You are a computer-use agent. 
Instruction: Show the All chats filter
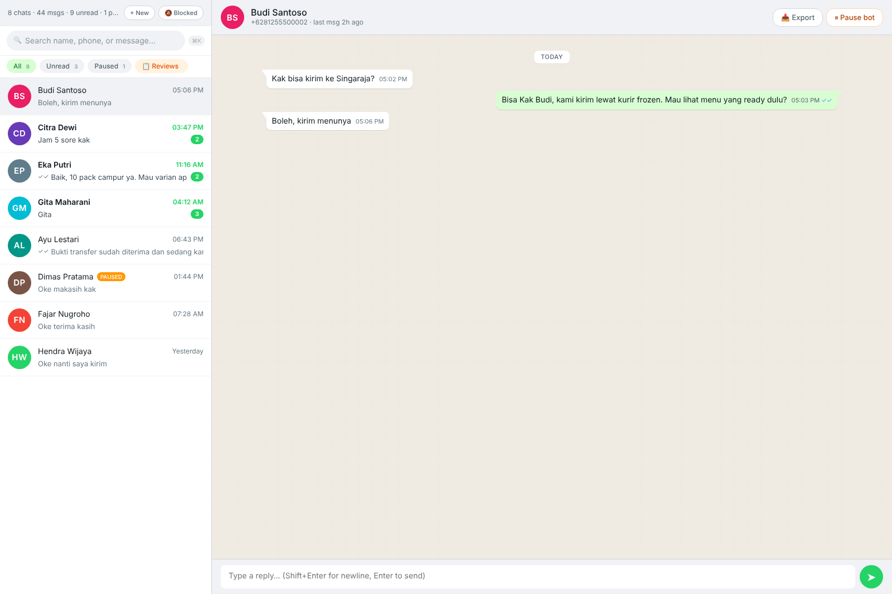pos(21,66)
